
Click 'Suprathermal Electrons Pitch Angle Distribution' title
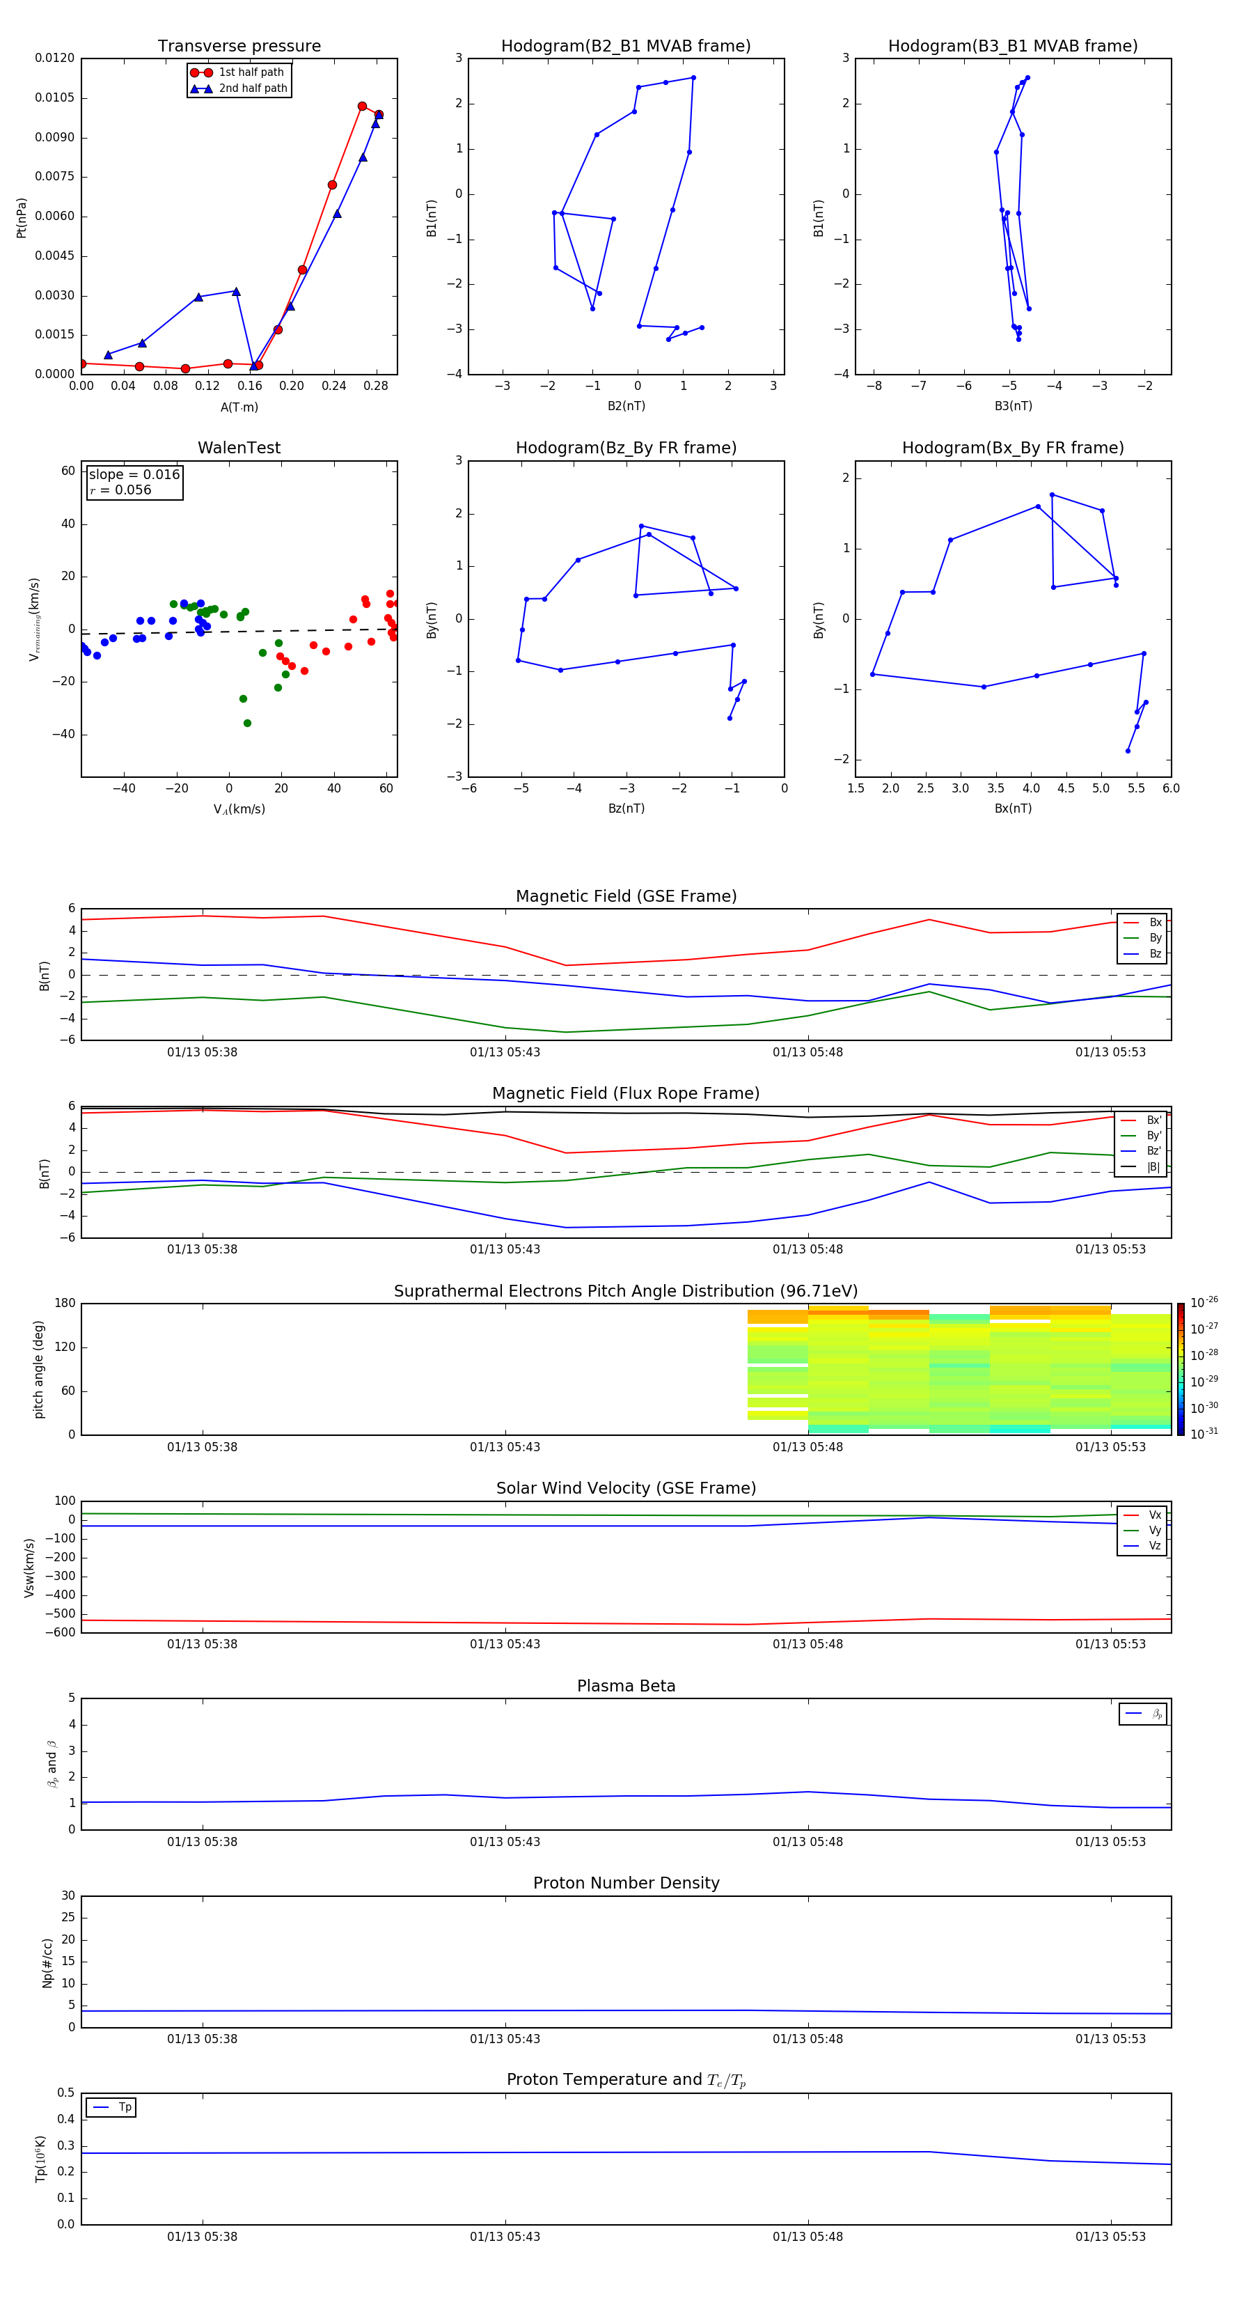tap(626, 1291)
